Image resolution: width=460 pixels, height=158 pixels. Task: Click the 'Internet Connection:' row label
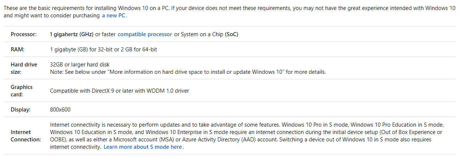click(x=26, y=136)
